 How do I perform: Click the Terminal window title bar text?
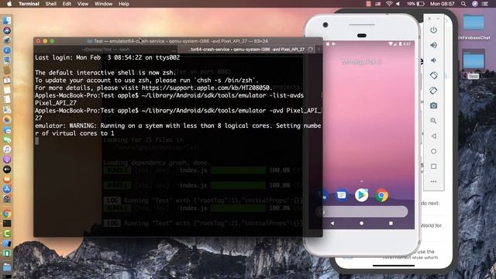pyautogui.click(x=181, y=41)
